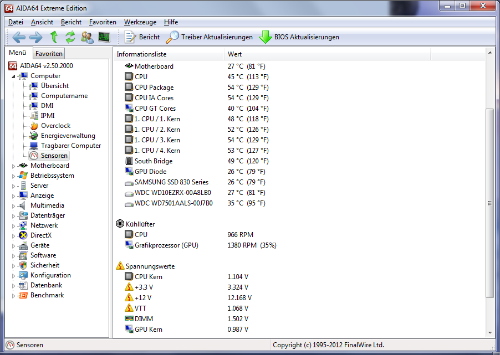
Task: Click the Motherboard chip icon in list
Action: pos(129,66)
